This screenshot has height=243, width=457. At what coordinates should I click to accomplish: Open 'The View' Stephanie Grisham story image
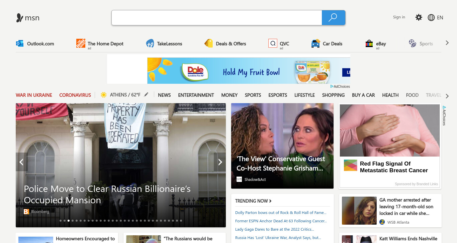[282, 146]
